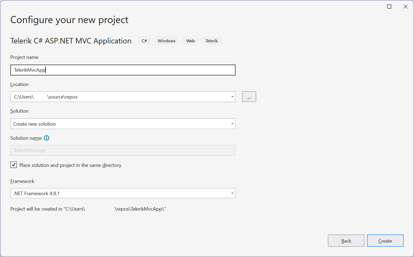Select the Windows platform tag

tap(166, 41)
